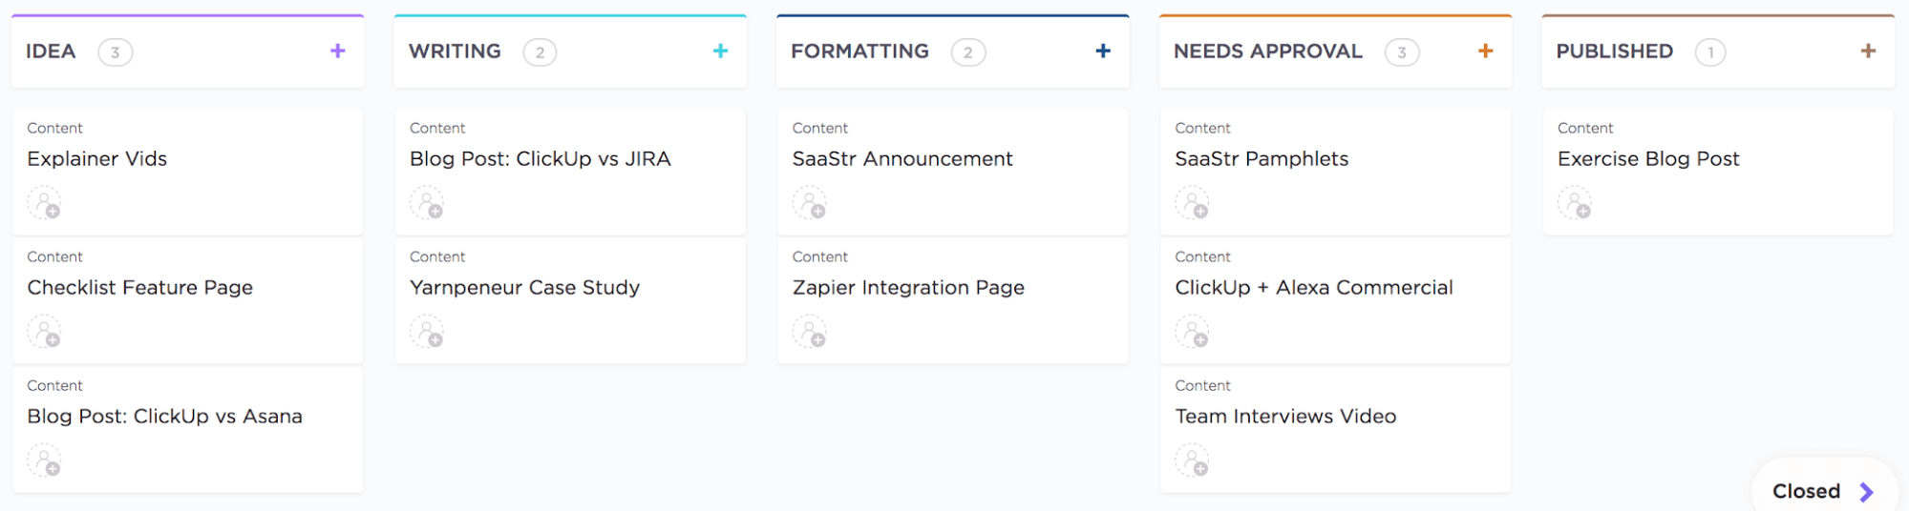Assign a user to SaaStr Announcement card

click(810, 203)
